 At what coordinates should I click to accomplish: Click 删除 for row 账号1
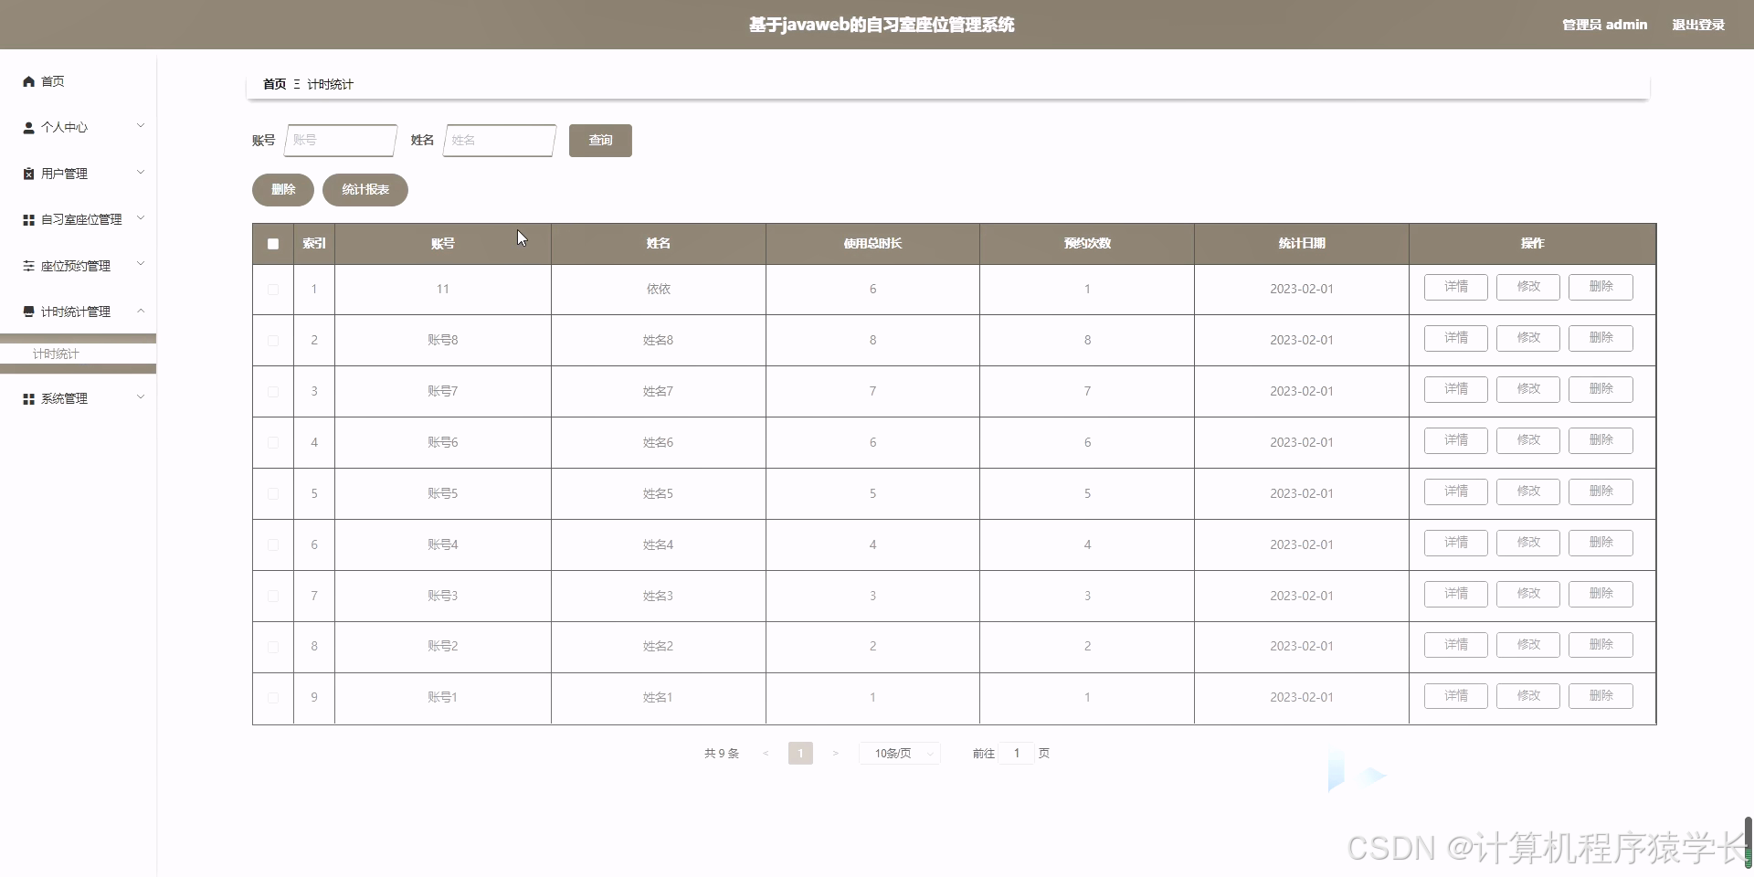click(1601, 696)
